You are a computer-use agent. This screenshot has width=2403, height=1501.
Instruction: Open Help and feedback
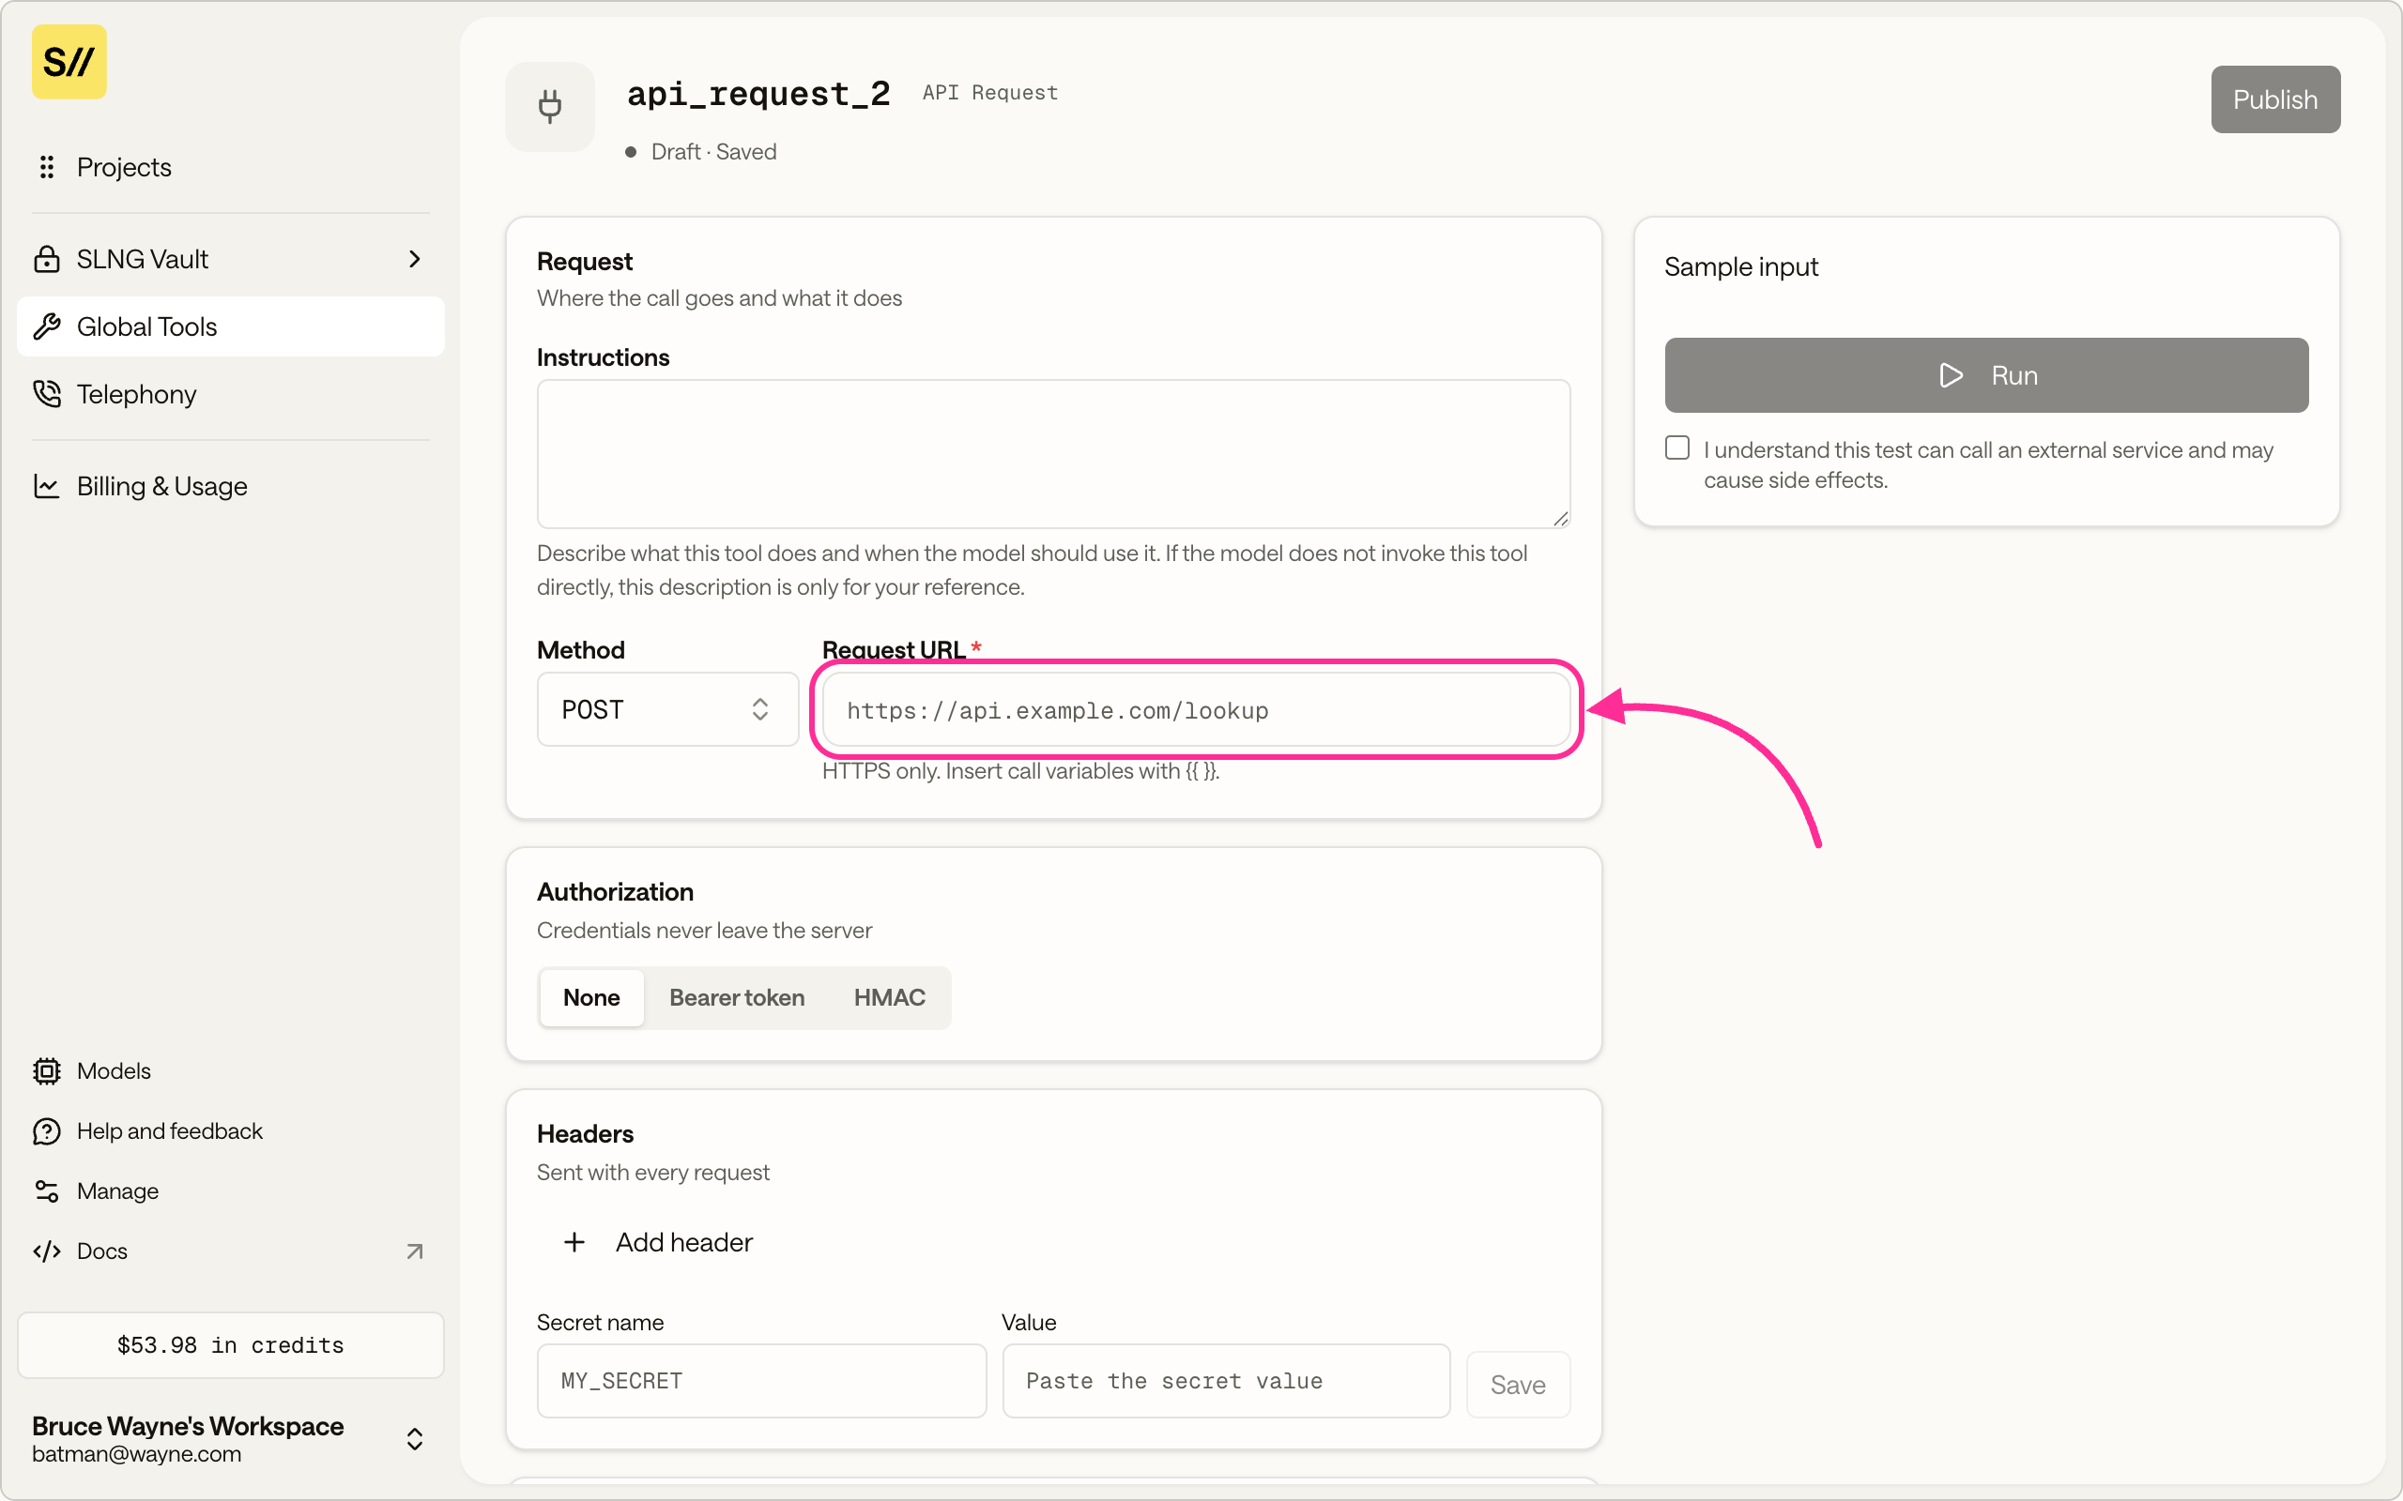coord(230,1130)
